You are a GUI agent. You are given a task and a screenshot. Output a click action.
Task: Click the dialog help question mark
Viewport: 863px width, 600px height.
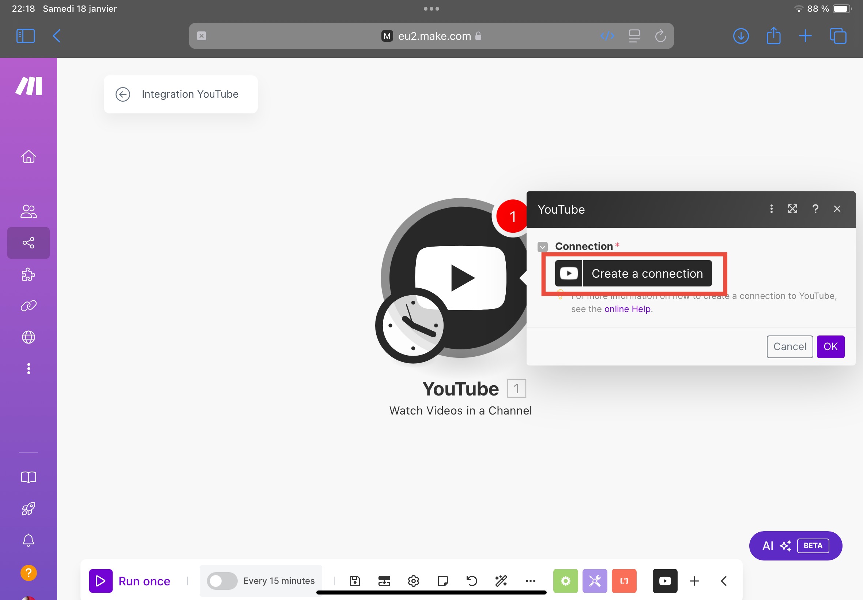coord(815,209)
